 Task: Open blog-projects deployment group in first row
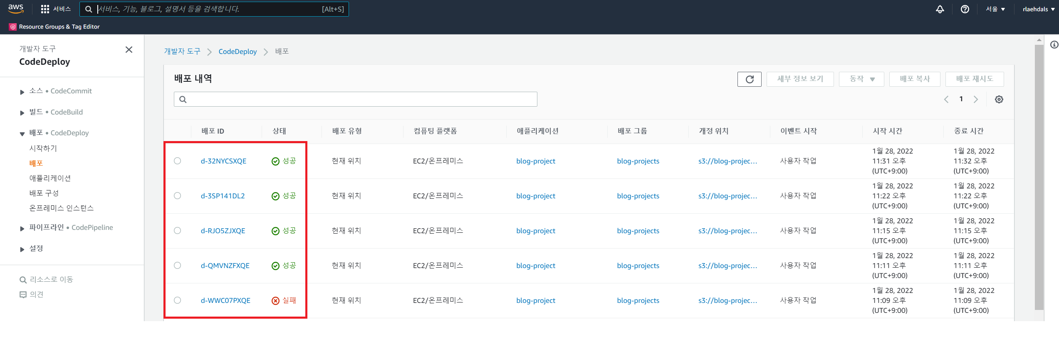pyautogui.click(x=638, y=161)
